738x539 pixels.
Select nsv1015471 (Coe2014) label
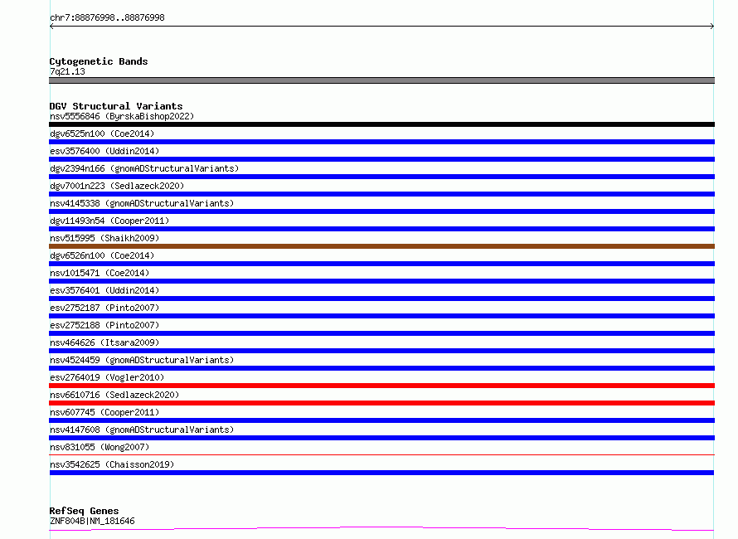tap(100, 273)
